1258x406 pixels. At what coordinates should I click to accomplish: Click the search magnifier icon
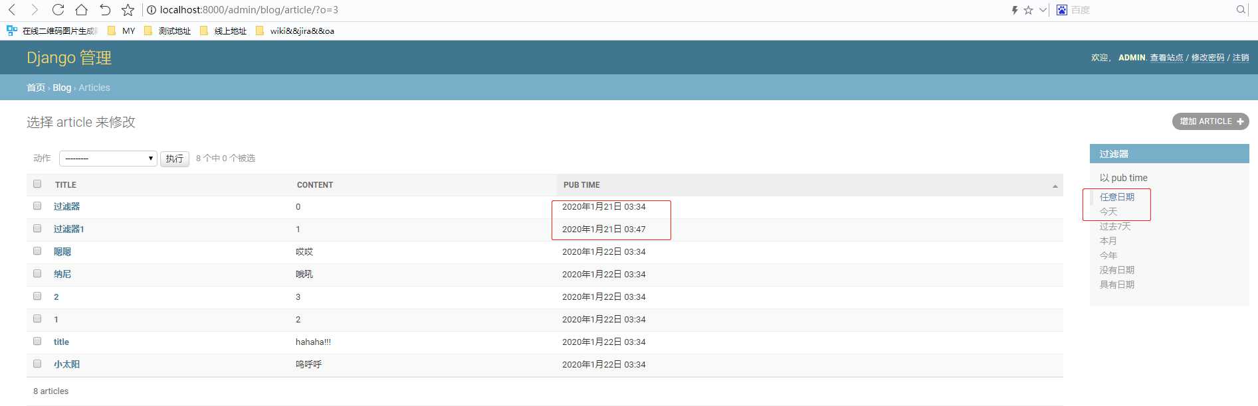tap(1241, 10)
